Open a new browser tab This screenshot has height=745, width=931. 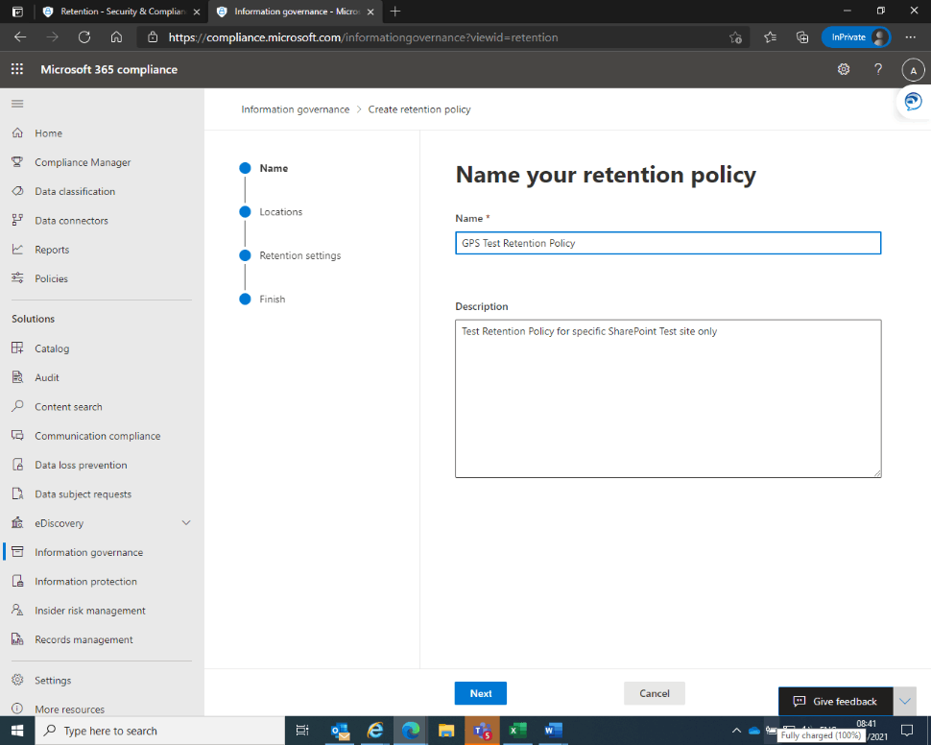click(394, 12)
